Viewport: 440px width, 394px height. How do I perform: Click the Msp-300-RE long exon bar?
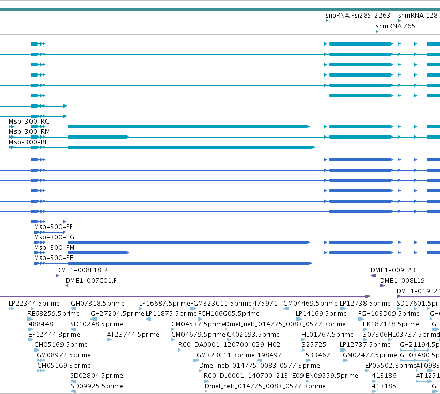[191, 147]
